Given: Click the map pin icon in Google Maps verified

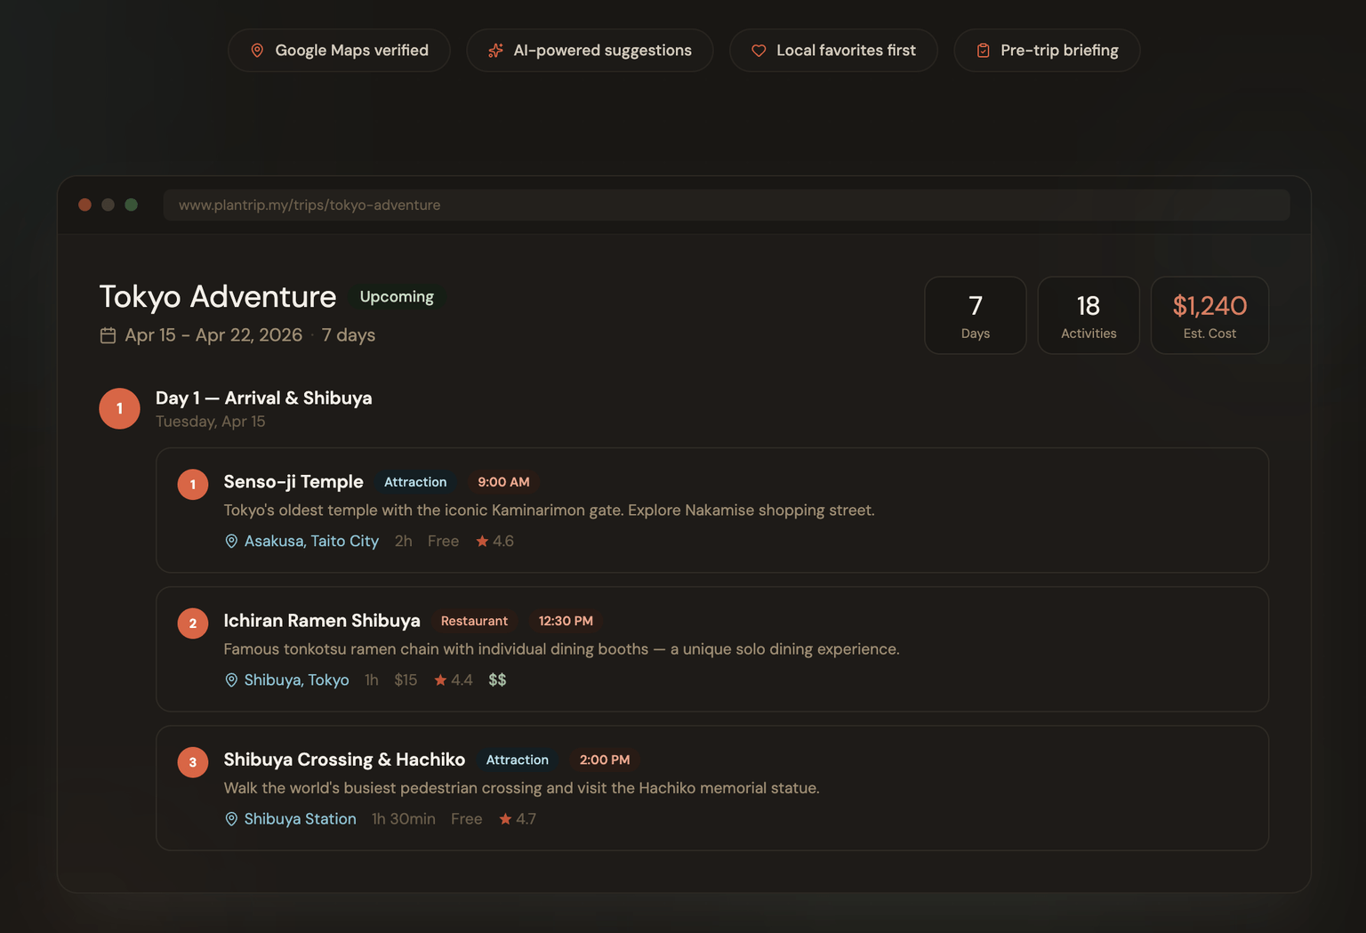Looking at the screenshot, I should (x=257, y=51).
